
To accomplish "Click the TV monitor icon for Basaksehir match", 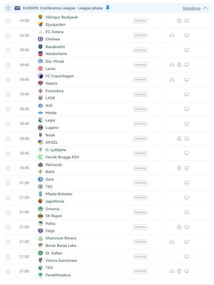I will 187,50.
